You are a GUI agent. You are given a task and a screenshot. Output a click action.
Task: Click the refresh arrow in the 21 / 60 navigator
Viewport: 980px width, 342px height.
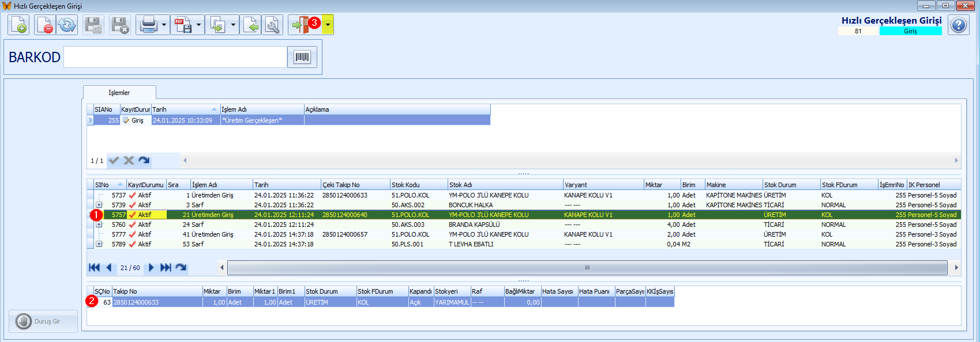pos(181,268)
